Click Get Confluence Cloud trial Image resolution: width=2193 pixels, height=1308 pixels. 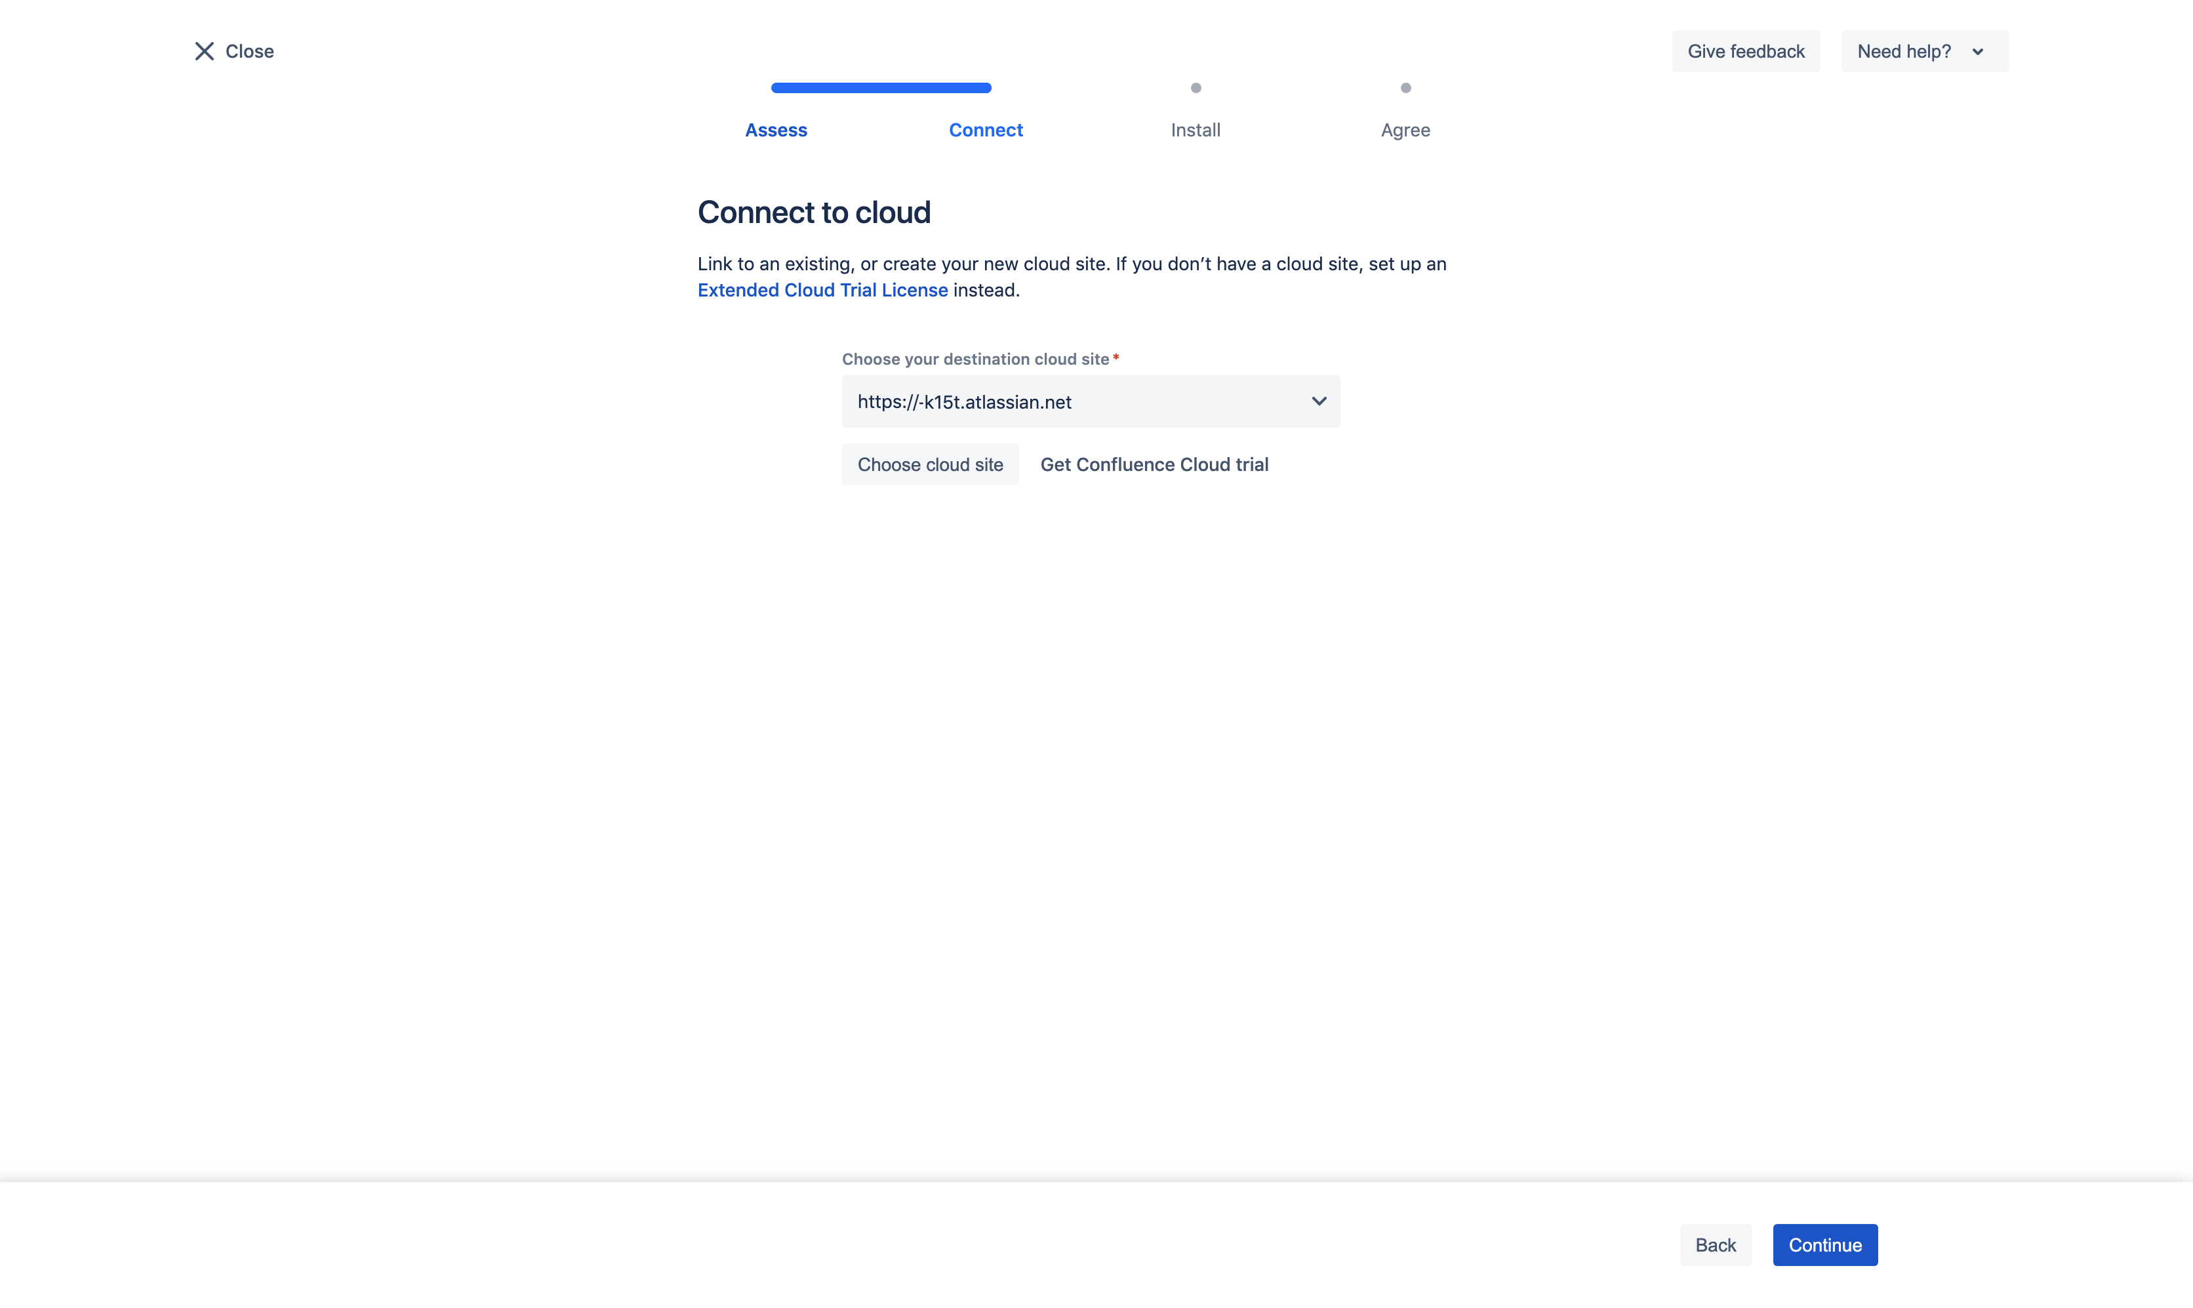click(x=1154, y=464)
